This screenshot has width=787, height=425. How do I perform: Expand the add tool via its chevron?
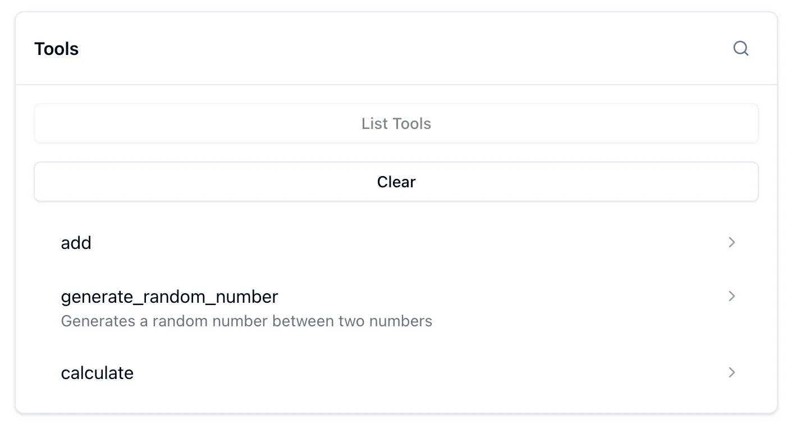click(731, 242)
